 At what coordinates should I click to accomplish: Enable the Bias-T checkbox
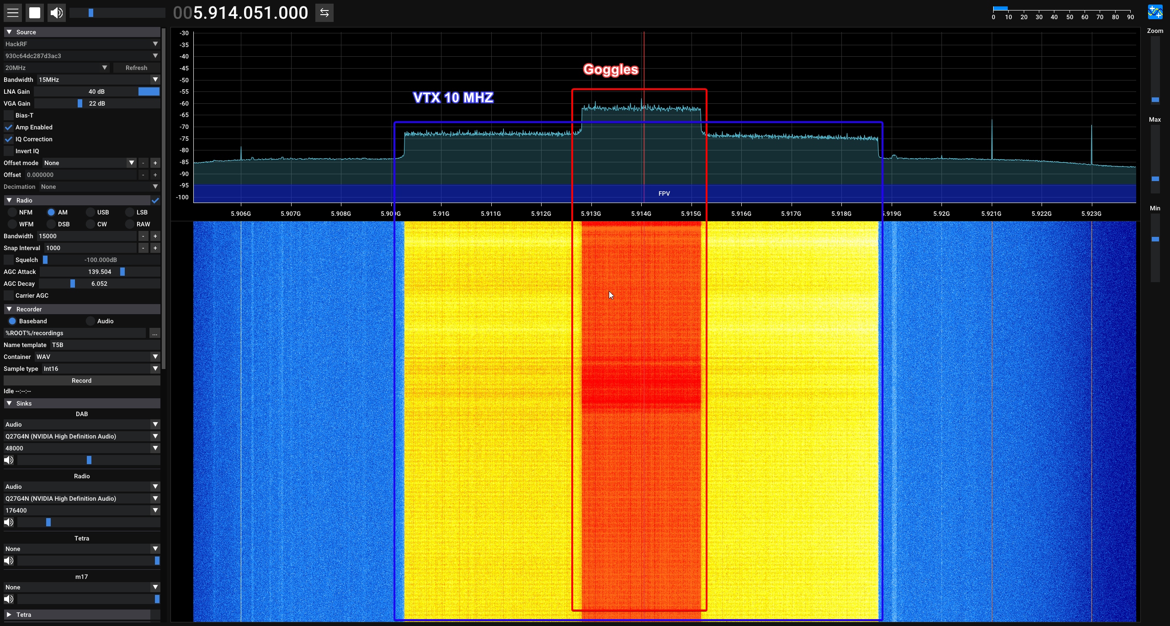[x=9, y=115]
